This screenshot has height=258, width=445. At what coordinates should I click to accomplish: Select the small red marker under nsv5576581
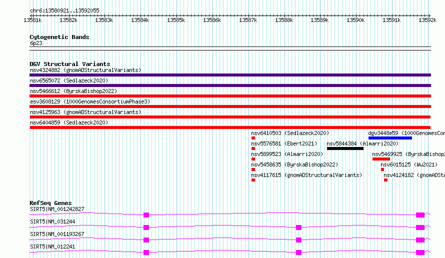[253, 148]
